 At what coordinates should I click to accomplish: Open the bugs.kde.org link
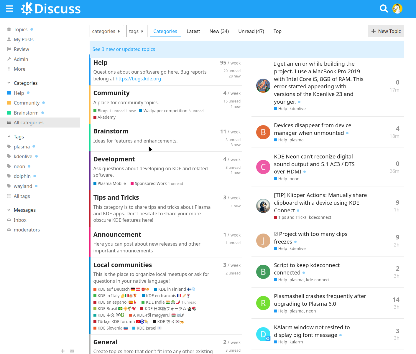(x=138, y=79)
